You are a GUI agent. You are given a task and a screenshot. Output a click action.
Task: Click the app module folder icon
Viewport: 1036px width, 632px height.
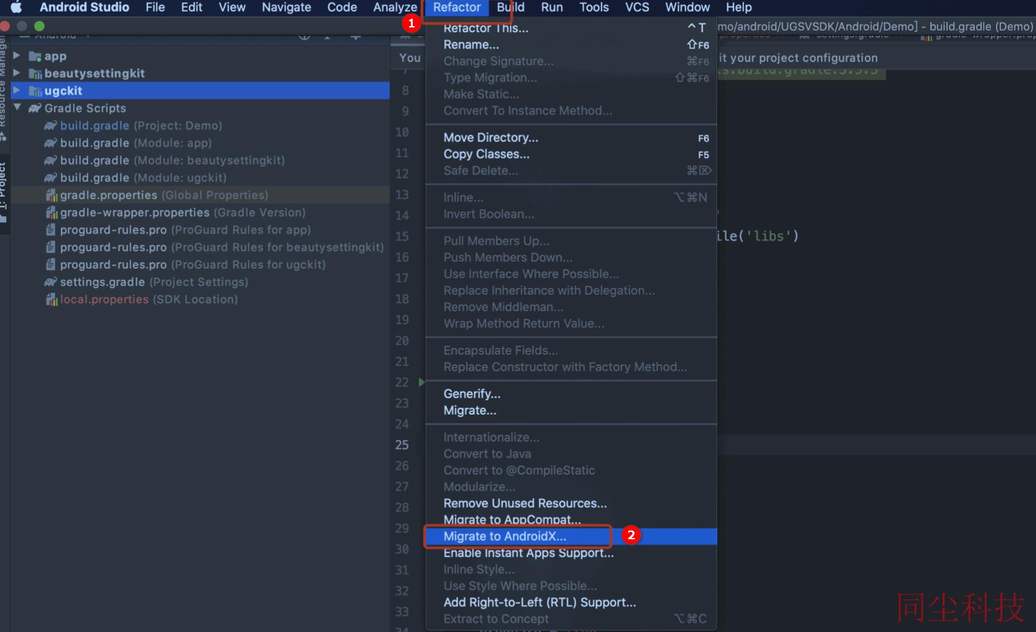tap(35, 57)
